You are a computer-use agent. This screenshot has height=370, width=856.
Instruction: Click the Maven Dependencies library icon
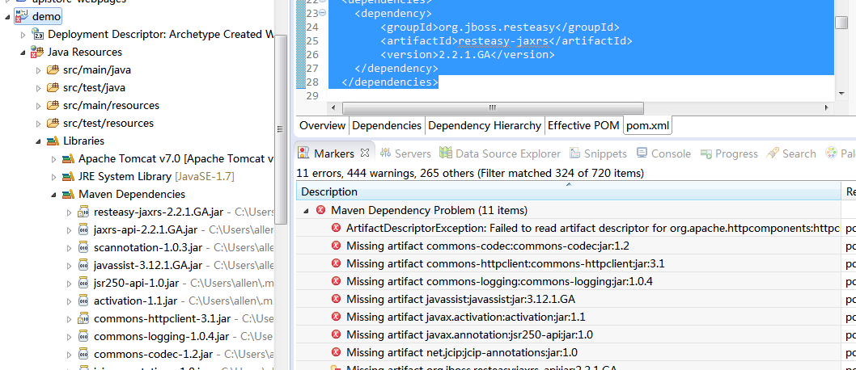coord(68,194)
